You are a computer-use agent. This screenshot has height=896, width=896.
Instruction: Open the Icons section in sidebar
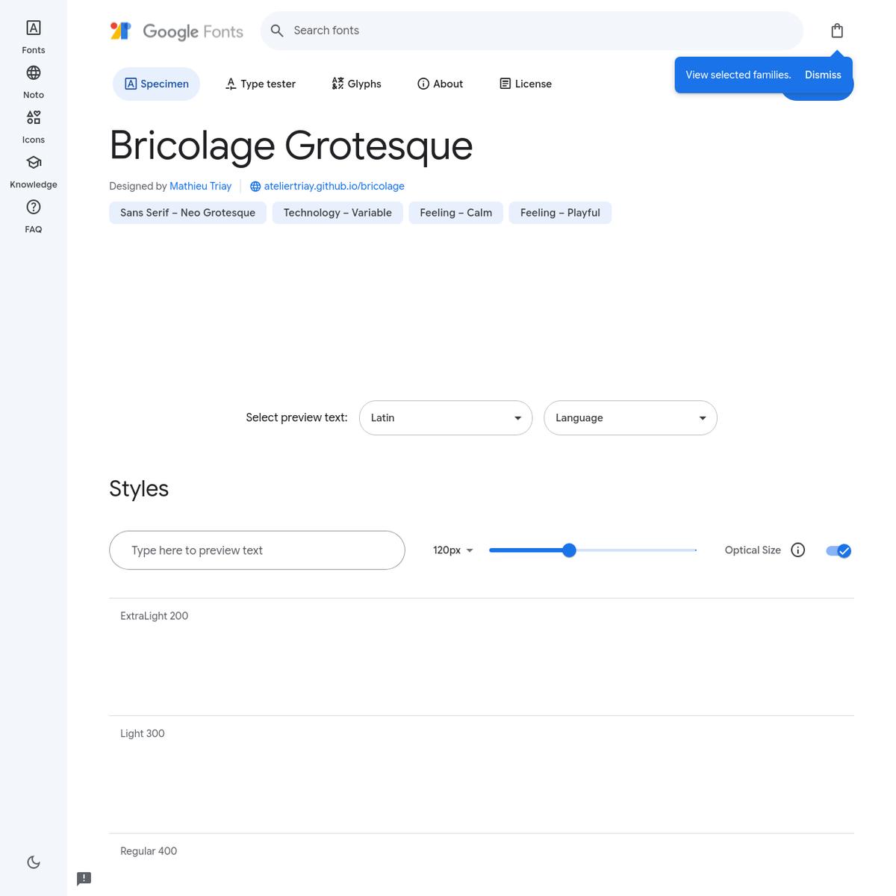pos(34,118)
